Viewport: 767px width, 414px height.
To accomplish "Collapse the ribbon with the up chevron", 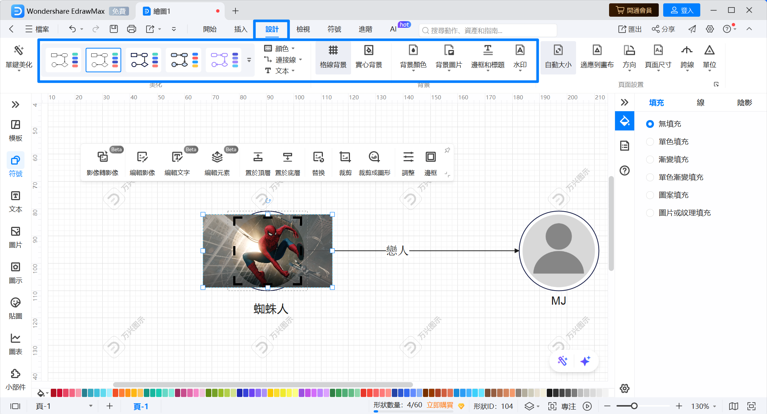I will point(749,29).
